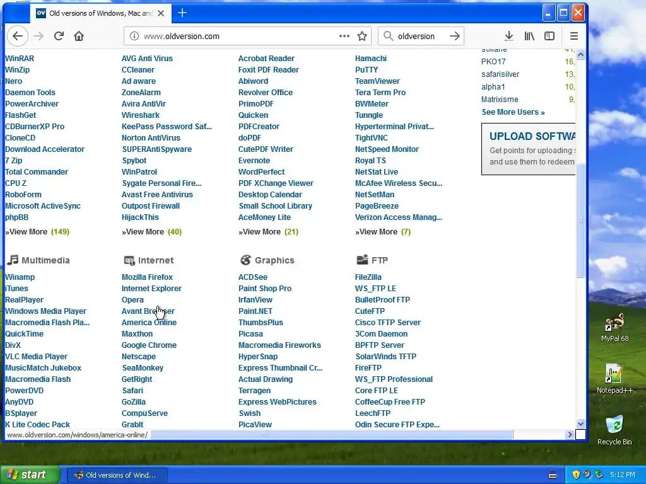Open the Internet Explorer link
The image size is (646, 484).
[x=151, y=289]
